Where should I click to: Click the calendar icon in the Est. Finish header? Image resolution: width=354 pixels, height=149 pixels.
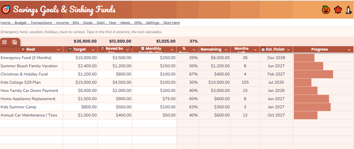(x=263, y=49)
